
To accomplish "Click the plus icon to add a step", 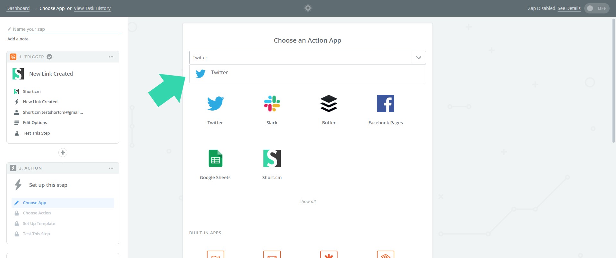I will click(63, 153).
